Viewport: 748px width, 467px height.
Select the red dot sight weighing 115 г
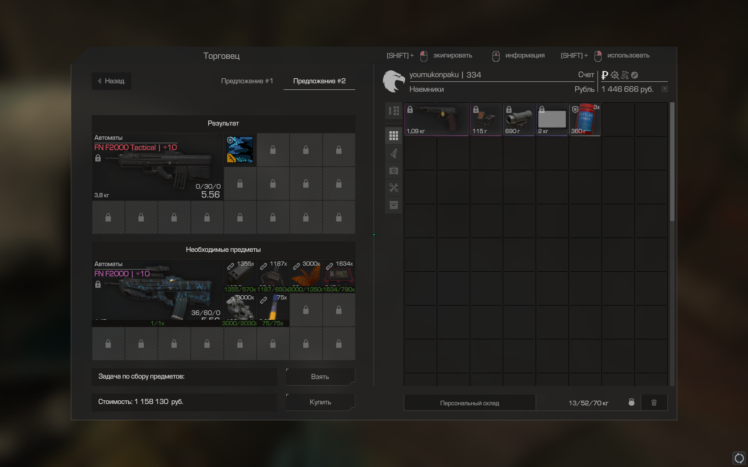[x=486, y=119]
